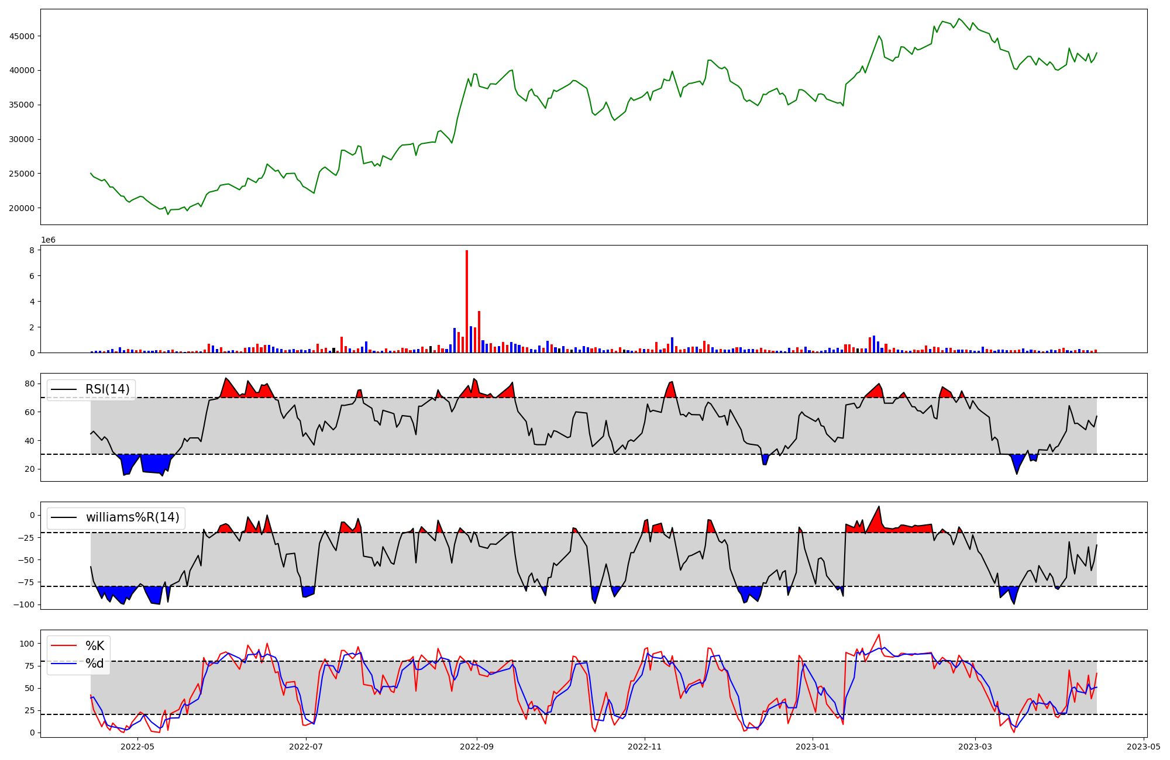
Task: Click the 100 tick on stochastic axis
Action: 28,644
